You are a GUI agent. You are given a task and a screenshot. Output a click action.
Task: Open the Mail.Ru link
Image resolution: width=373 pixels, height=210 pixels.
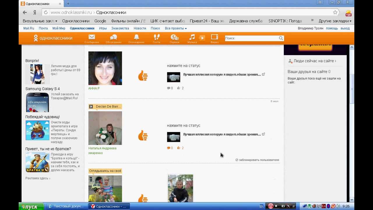29,28
